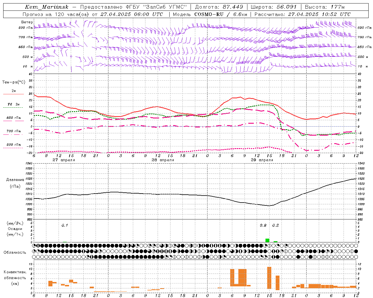Click the '(км)' convective cloud unit label
This screenshot has width=373, height=298.
[x=15, y=284]
